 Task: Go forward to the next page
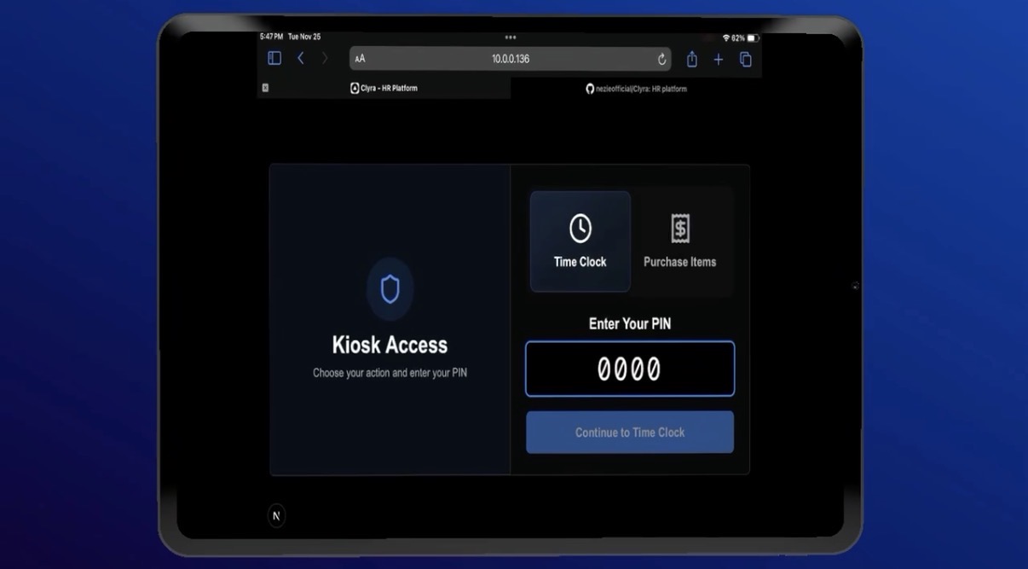tap(325, 58)
